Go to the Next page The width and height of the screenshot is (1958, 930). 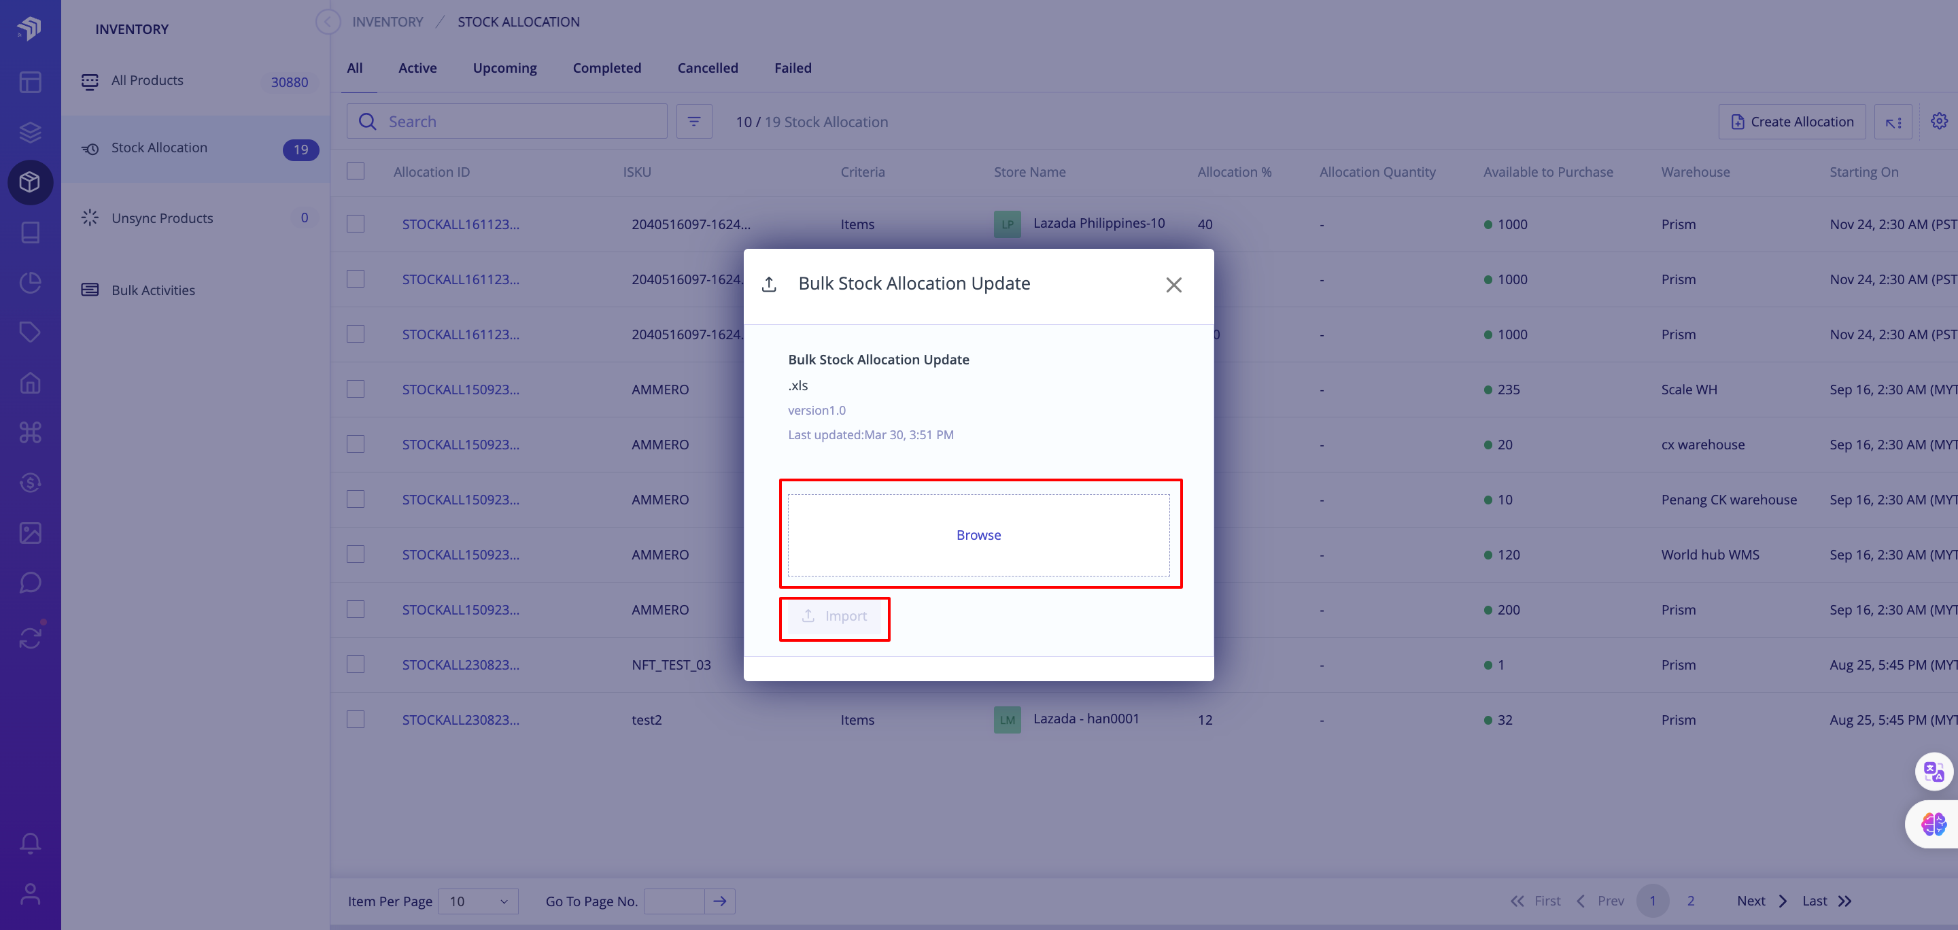(x=1762, y=901)
